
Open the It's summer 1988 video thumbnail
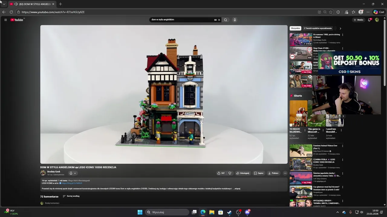point(301,39)
